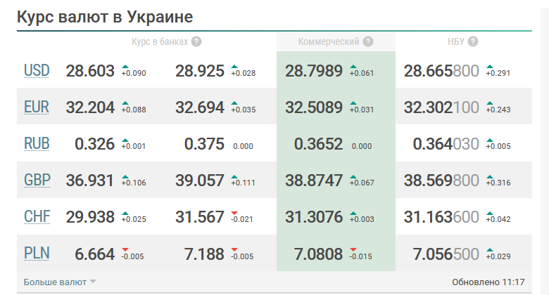
Task: Open the EUR currency link
Action: point(37,107)
